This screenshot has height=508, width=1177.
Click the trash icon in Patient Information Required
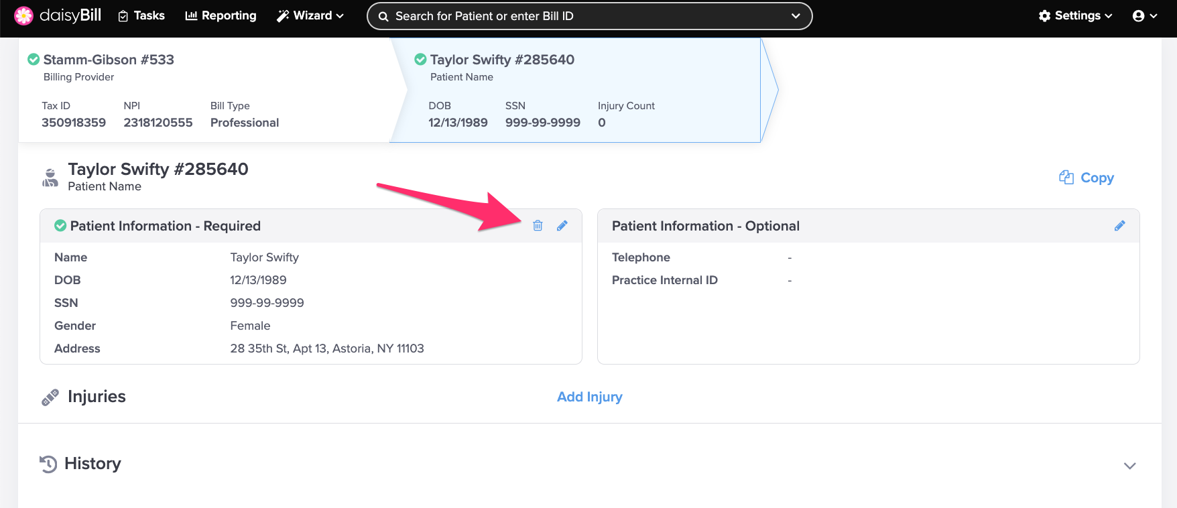coord(538,226)
